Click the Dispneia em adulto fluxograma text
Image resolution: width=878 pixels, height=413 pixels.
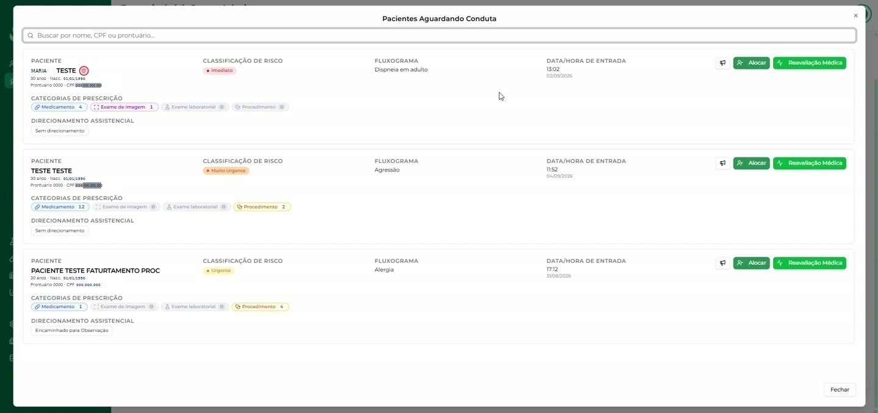click(401, 70)
